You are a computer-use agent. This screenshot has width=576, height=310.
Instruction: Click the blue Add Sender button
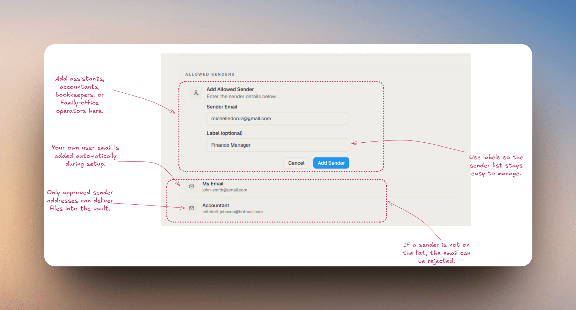point(331,163)
